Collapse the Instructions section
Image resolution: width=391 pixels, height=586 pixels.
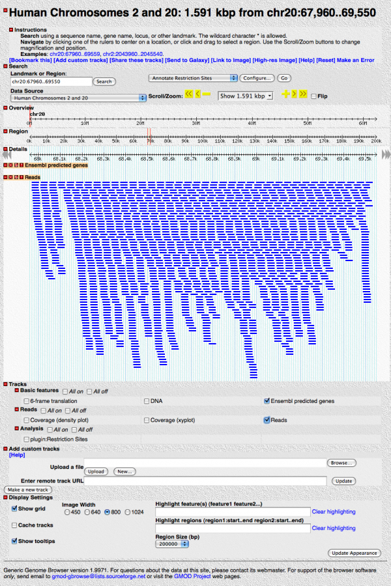11,29
